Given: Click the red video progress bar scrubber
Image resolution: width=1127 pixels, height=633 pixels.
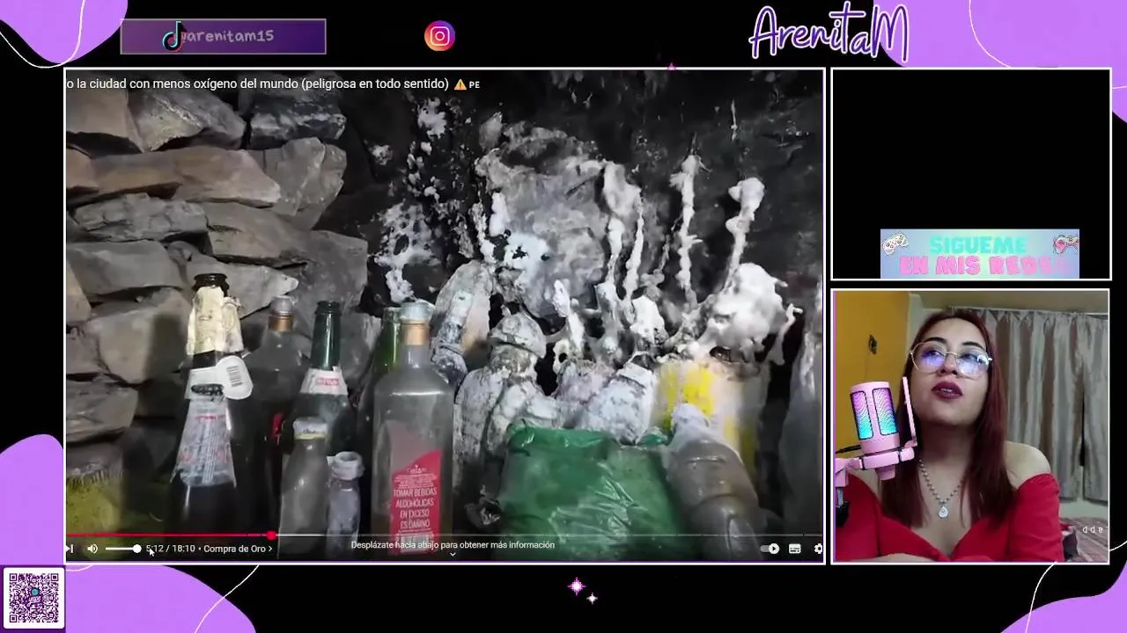Looking at the screenshot, I should [271, 535].
